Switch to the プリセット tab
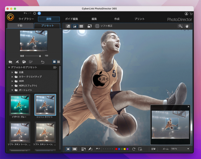The width and height of the screenshot is (201, 159). [47, 26]
